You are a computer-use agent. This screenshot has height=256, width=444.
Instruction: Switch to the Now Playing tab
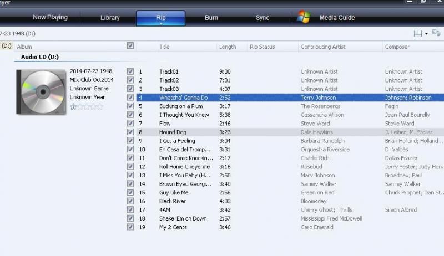(x=50, y=17)
